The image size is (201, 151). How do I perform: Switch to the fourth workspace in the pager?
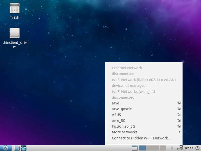(x=163, y=148)
